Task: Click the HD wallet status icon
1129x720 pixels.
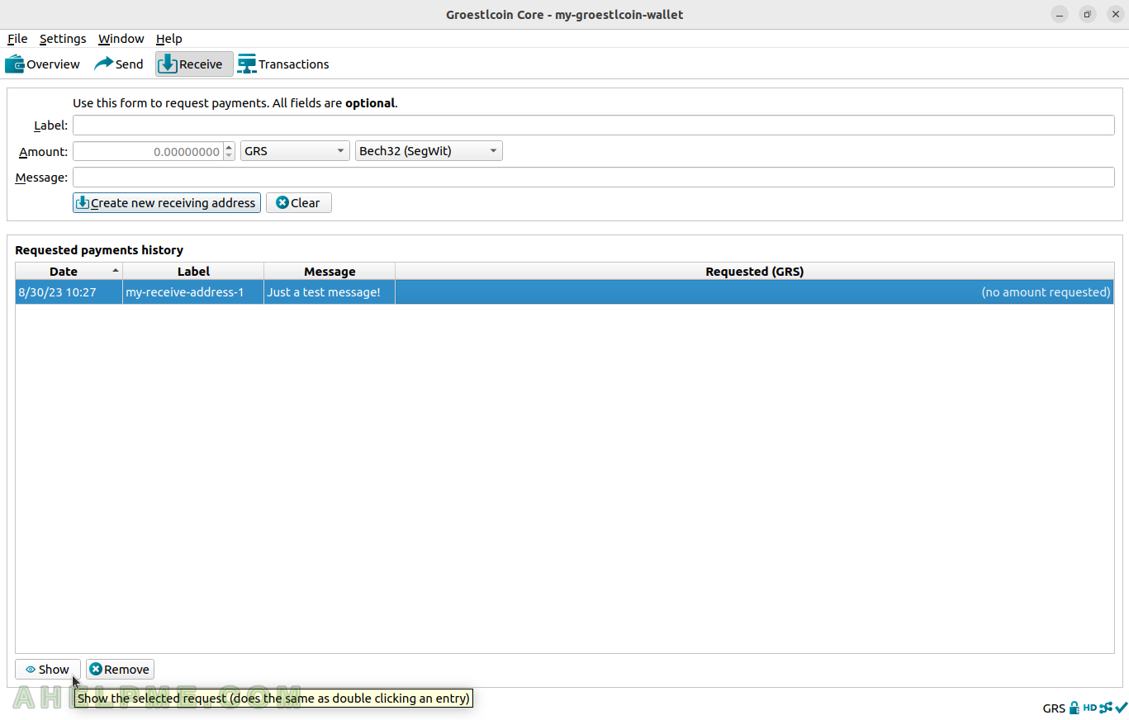Action: click(x=1090, y=708)
